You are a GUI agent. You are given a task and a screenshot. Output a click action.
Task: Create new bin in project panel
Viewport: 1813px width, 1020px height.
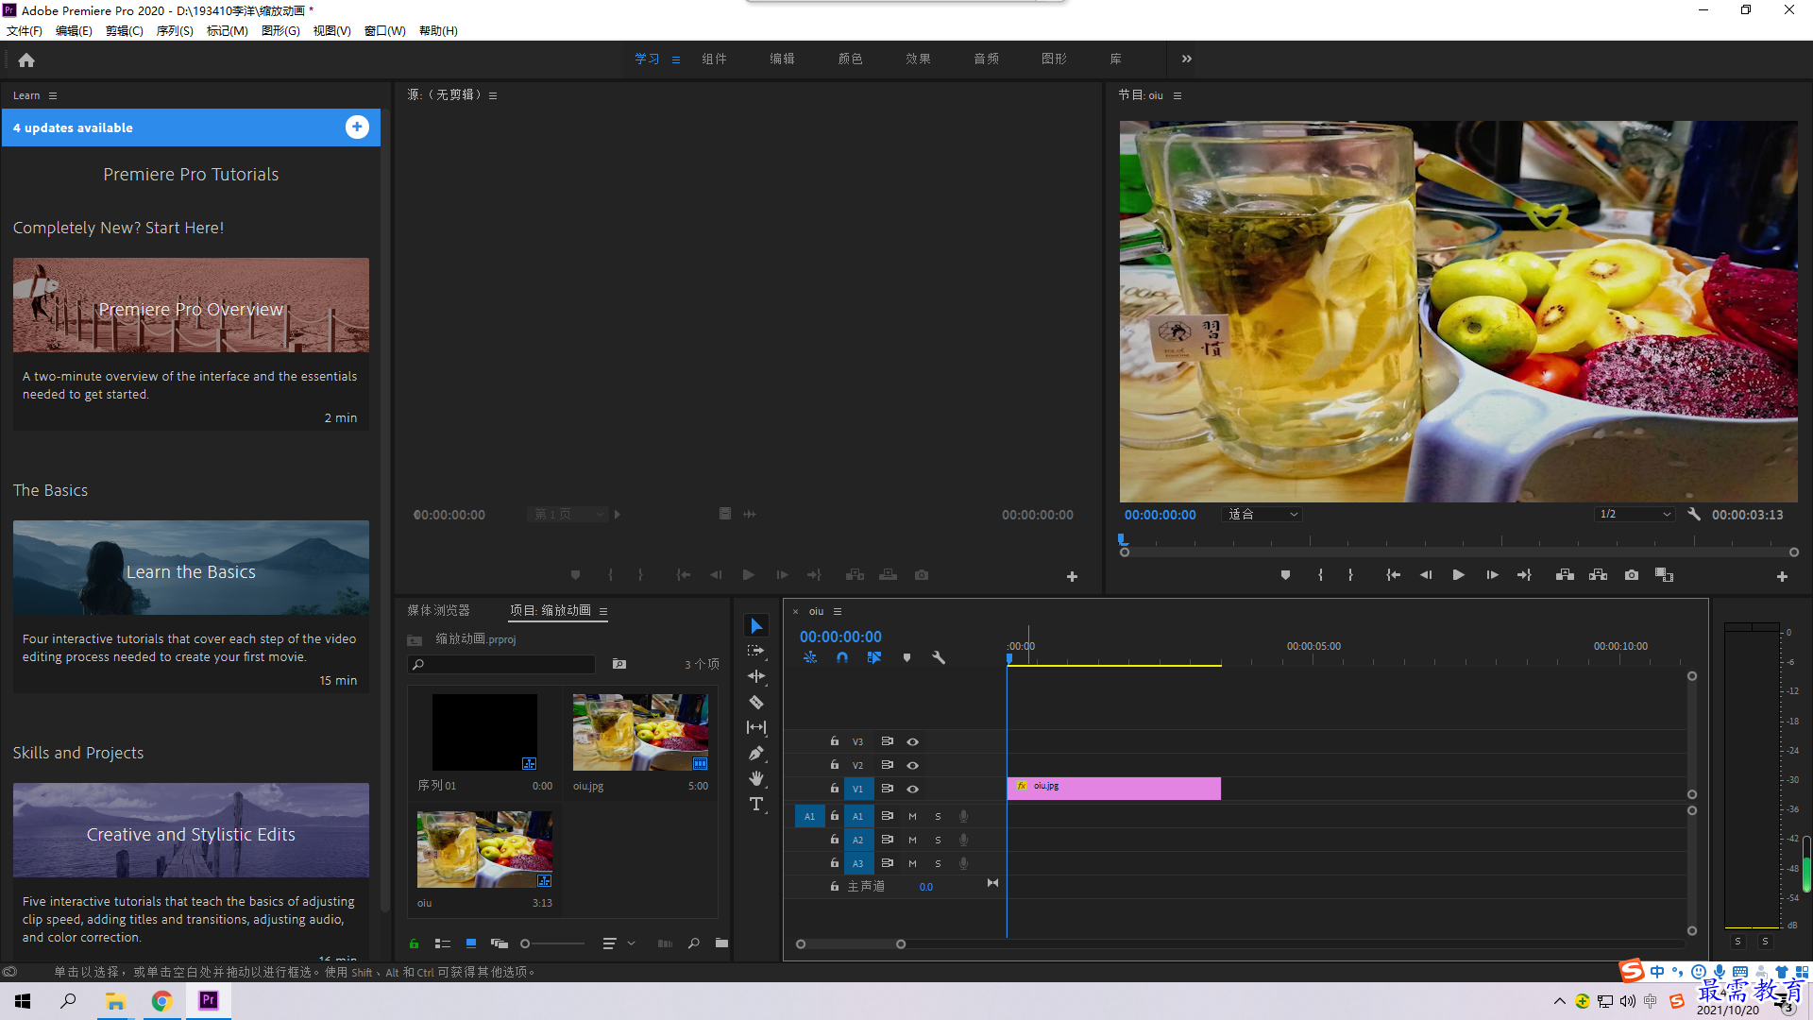pyautogui.click(x=721, y=943)
